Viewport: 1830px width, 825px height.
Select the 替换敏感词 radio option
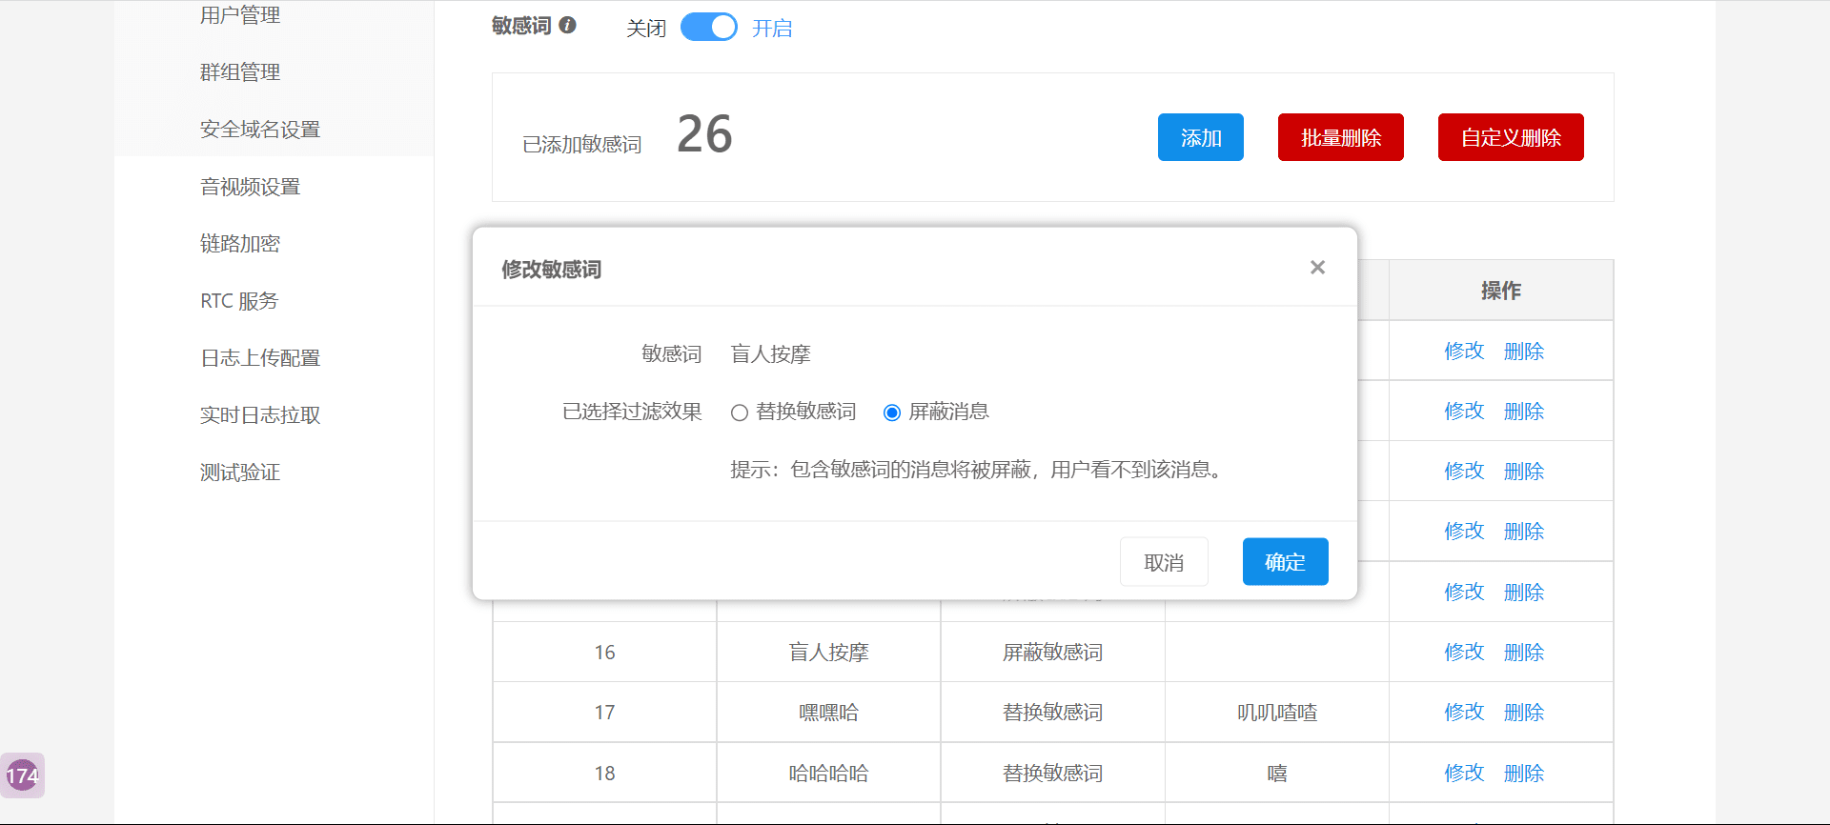[739, 412]
